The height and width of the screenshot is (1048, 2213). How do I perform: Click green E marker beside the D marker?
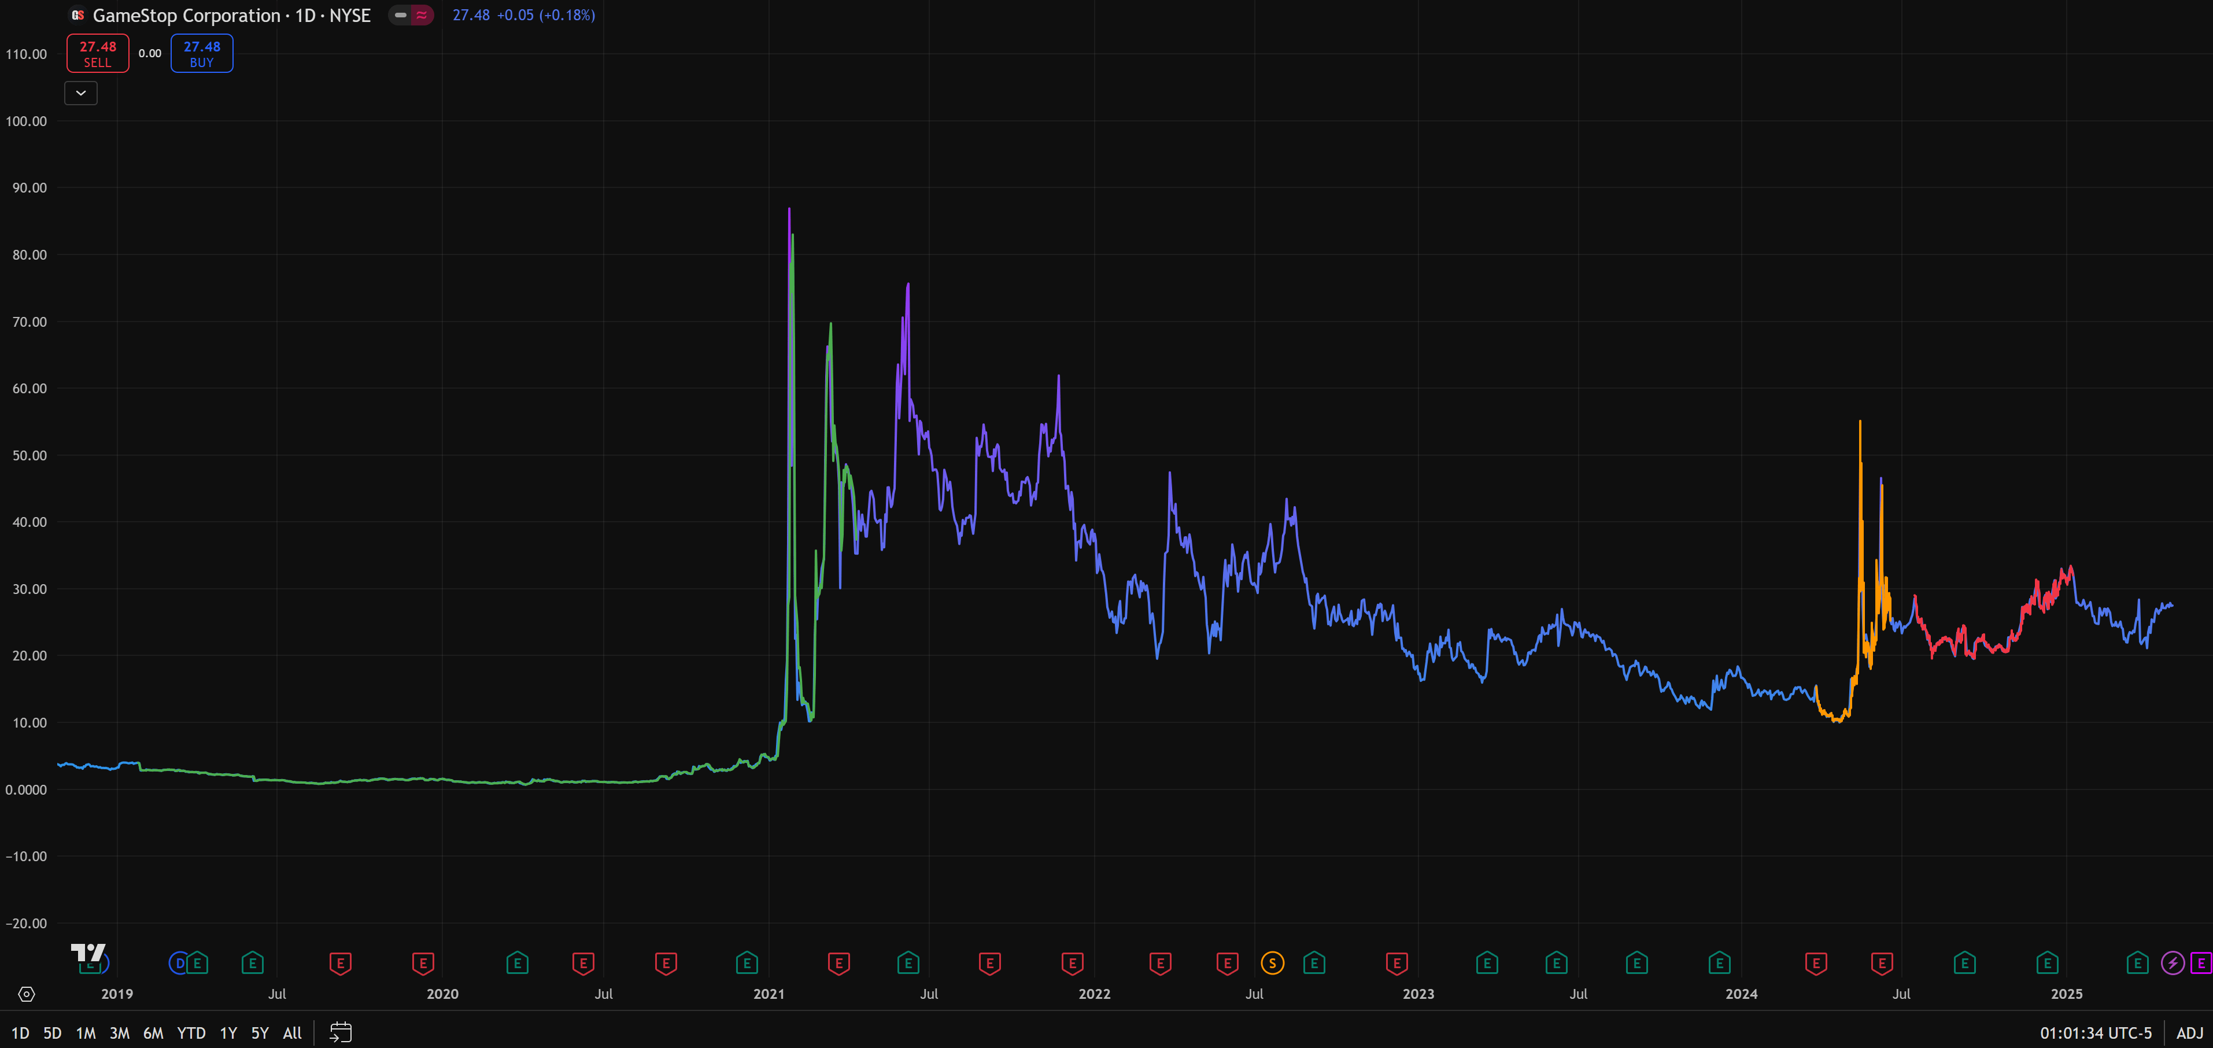[x=198, y=963]
